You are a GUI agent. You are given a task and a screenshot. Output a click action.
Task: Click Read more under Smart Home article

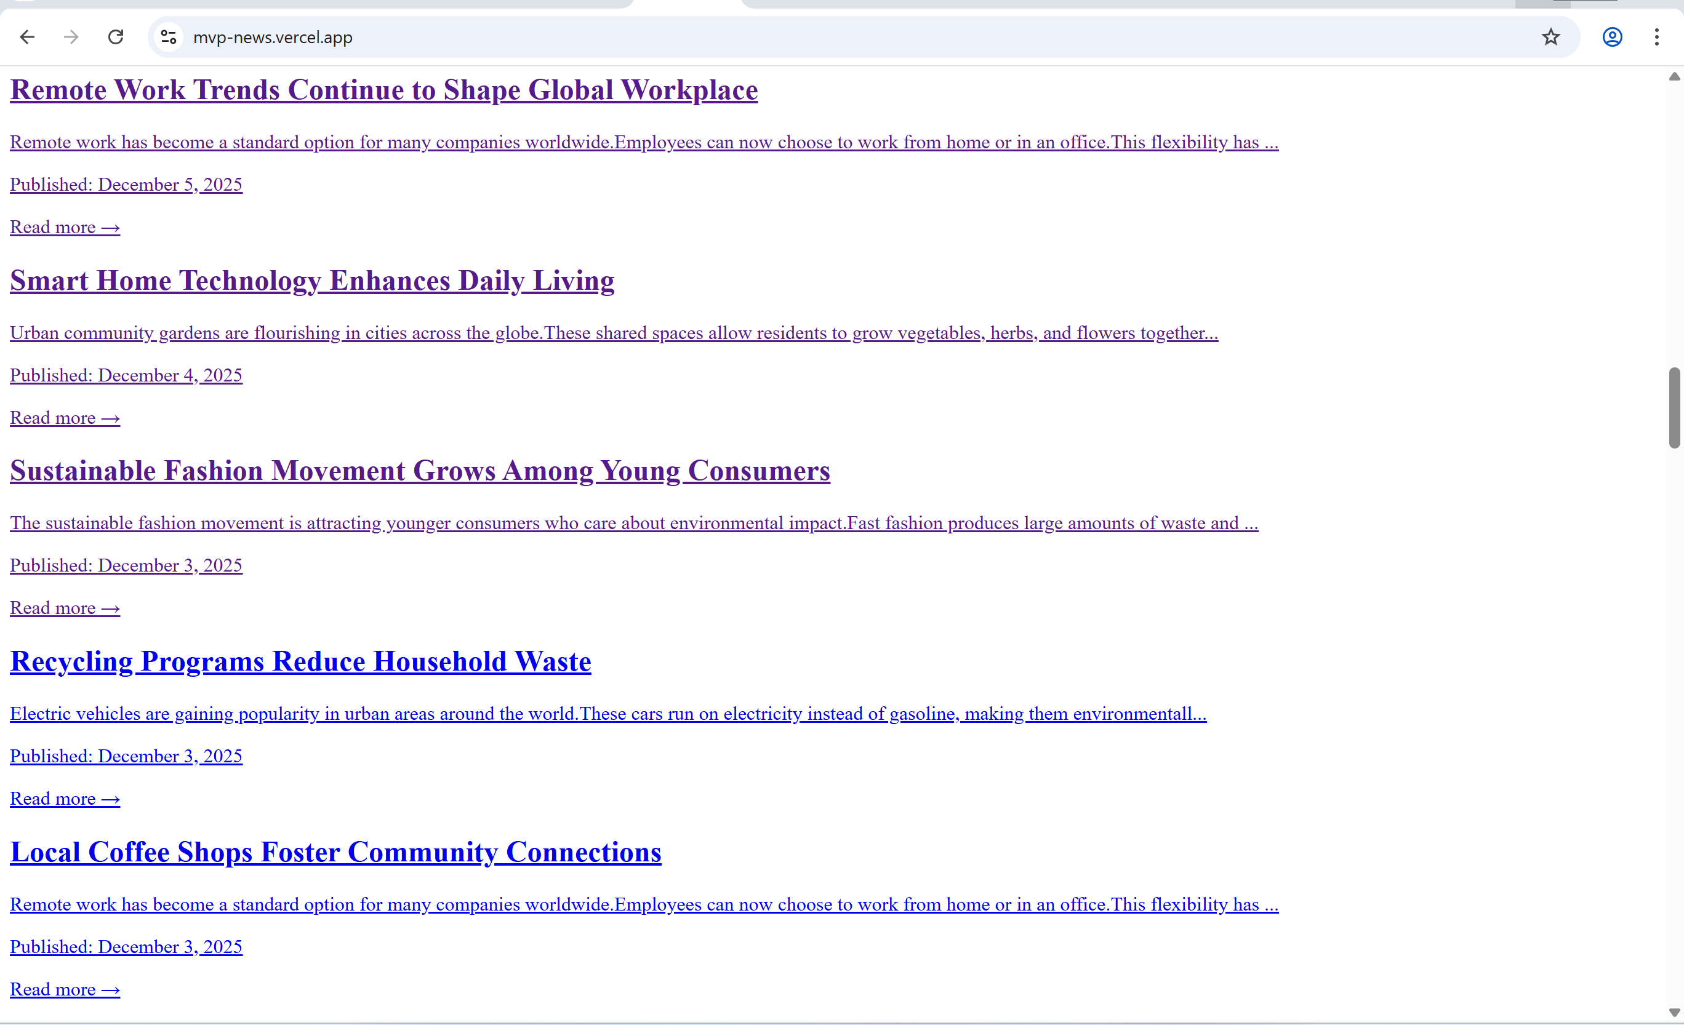(64, 418)
